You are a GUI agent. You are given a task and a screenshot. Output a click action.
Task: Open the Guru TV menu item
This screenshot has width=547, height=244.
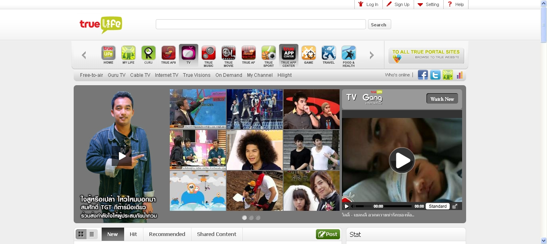pyautogui.click(x=117, y=75)
